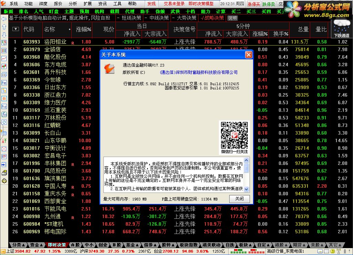Click the blue import arrow icon in sidebar
Screen dimensions: 353x255
point(4,165)
